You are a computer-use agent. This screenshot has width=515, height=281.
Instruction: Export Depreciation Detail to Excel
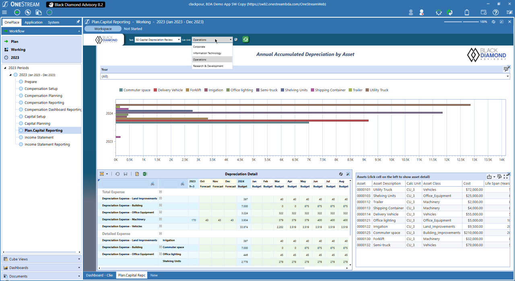pyautogui.click(x=145, y=174)
